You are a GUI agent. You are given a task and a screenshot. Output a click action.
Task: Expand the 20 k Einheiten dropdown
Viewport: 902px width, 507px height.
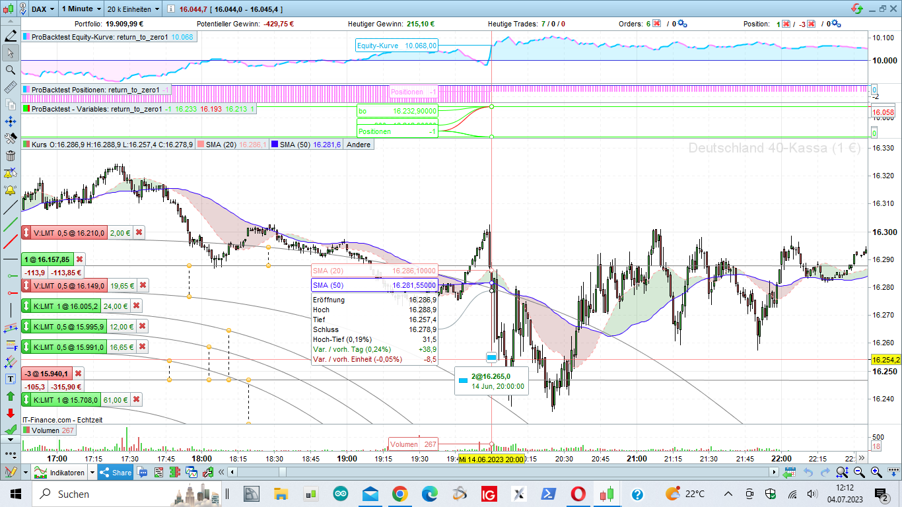[x=133, y=9]
